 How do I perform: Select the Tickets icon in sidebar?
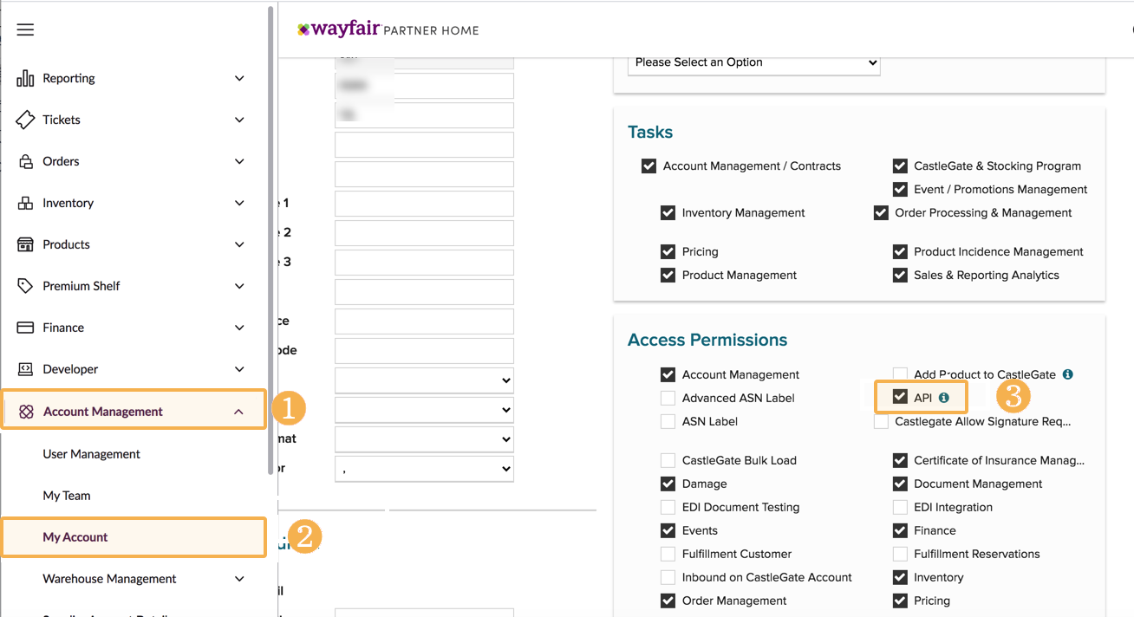(24, 120)
